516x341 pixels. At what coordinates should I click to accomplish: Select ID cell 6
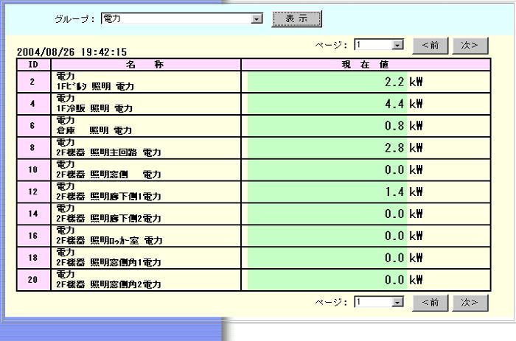[x=34, y=126]
